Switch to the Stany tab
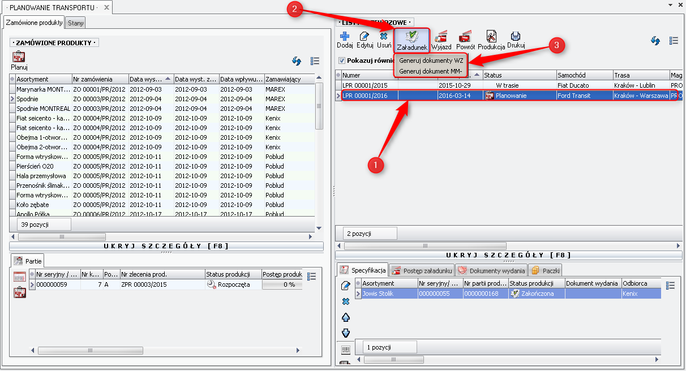 [x=75, y=23]
